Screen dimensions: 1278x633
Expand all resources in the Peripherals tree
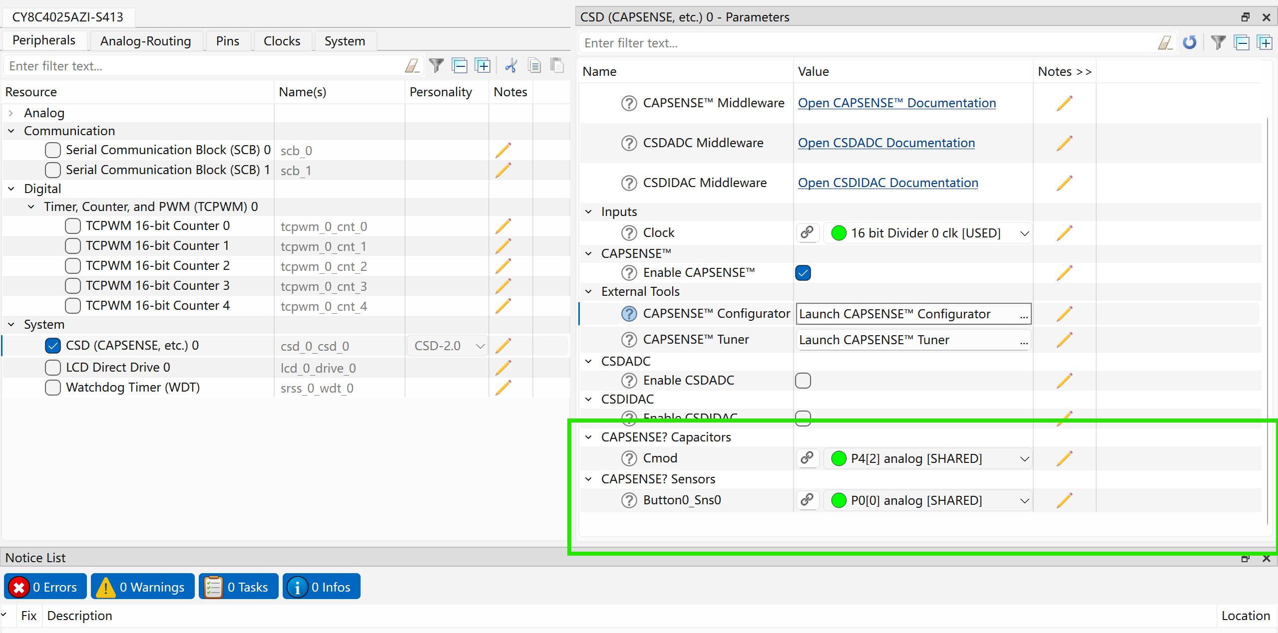(x=482, y=66)
